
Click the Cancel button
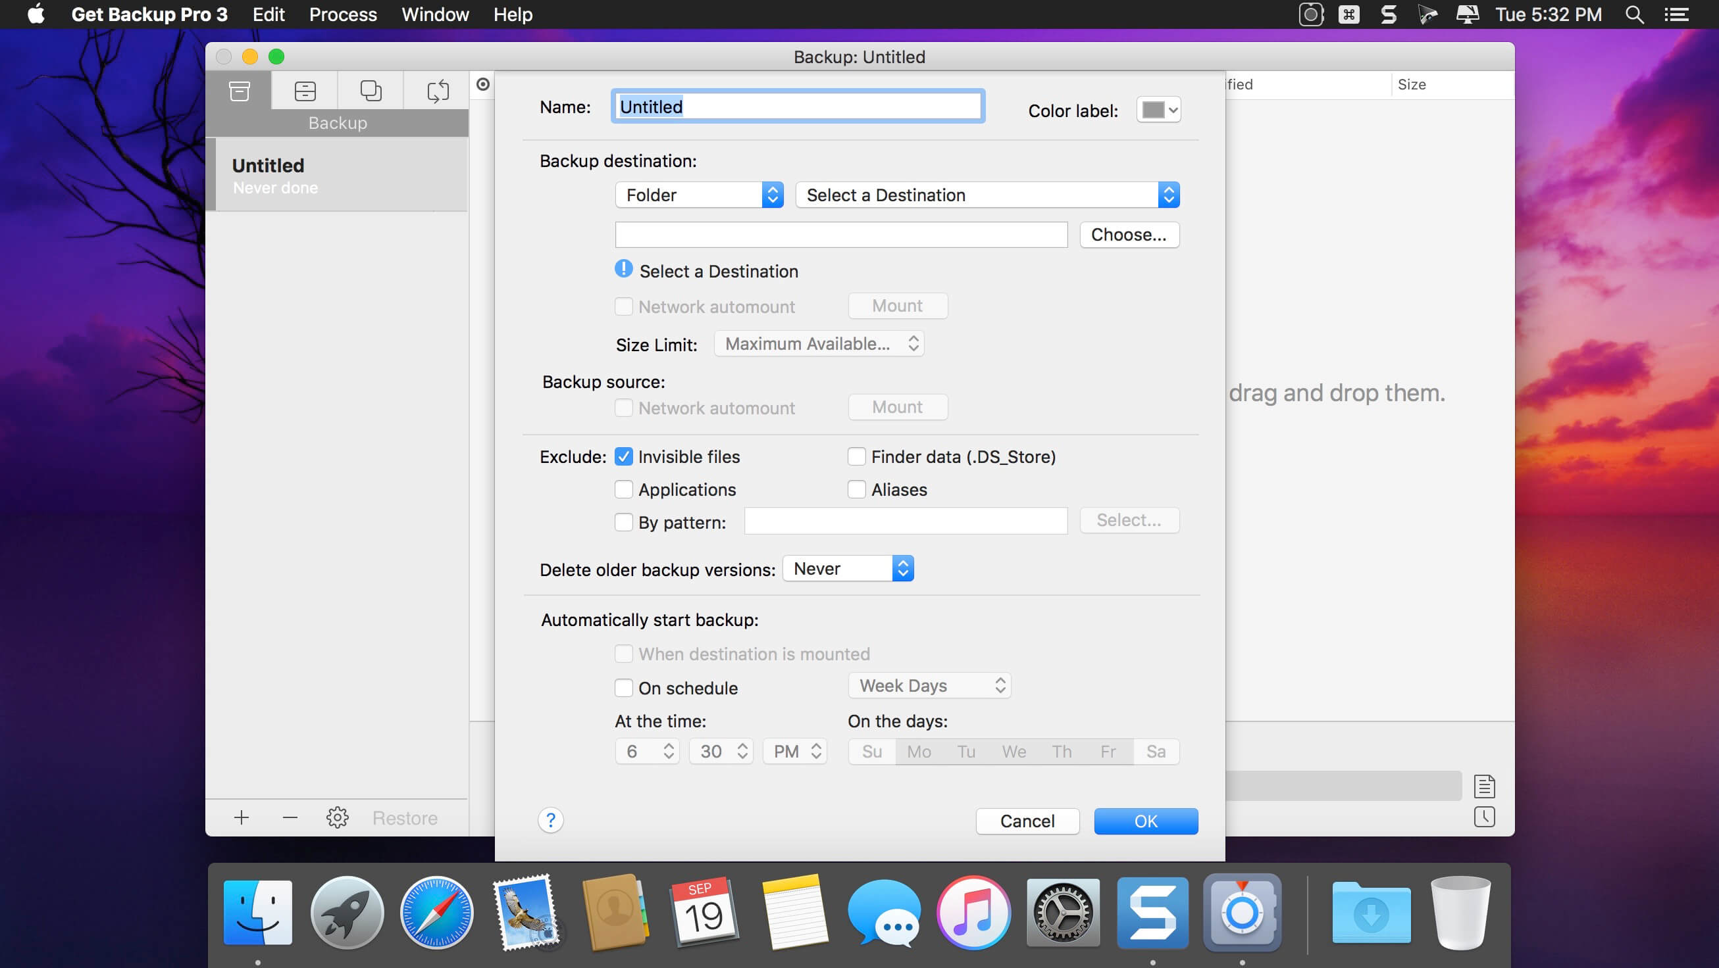(x=1027, y=821)
